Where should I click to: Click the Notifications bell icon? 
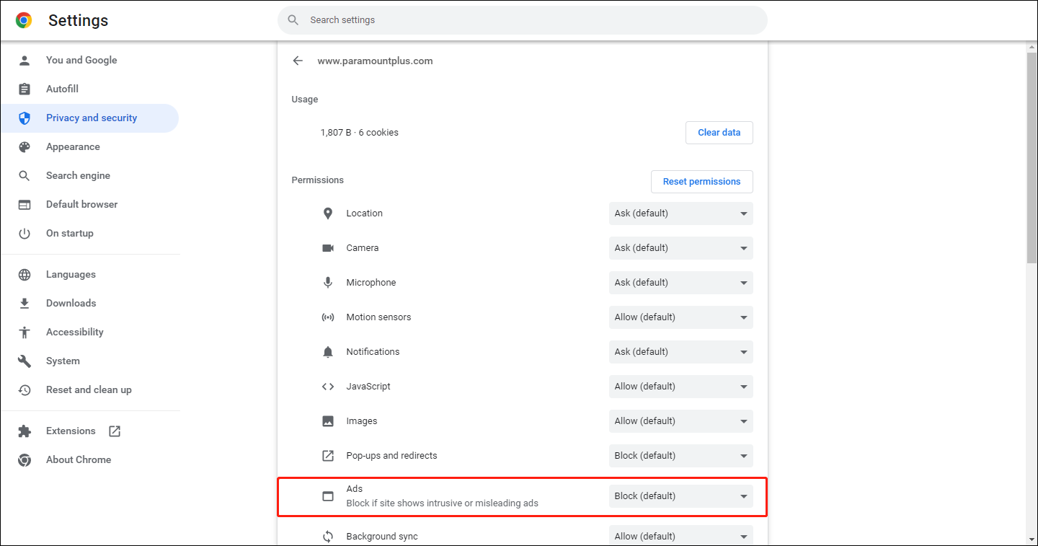328,351
